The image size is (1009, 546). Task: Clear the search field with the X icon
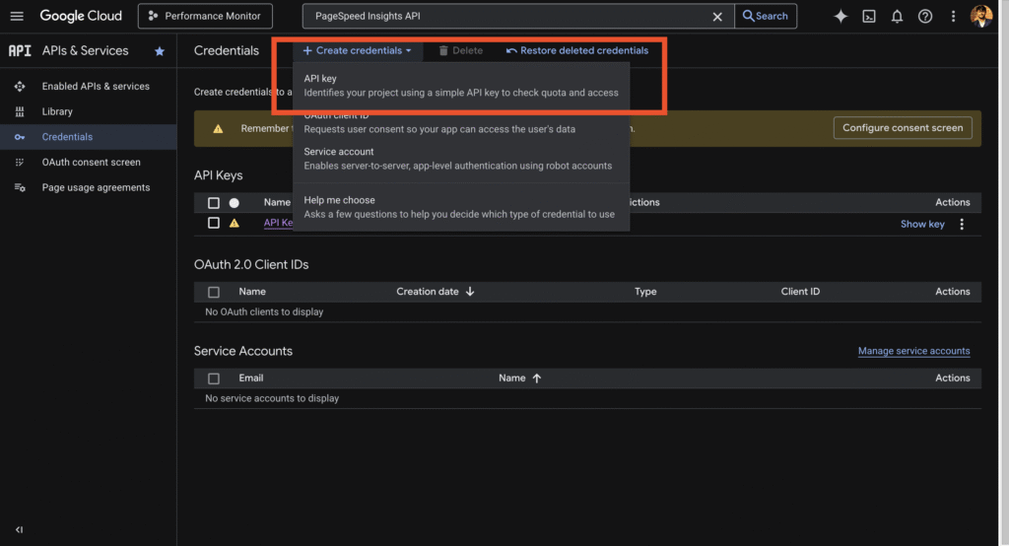pos(717,16)
